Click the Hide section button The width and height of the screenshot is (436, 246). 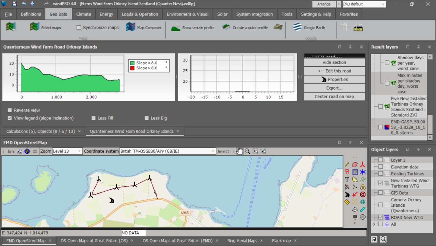click(x=335, y=62)
